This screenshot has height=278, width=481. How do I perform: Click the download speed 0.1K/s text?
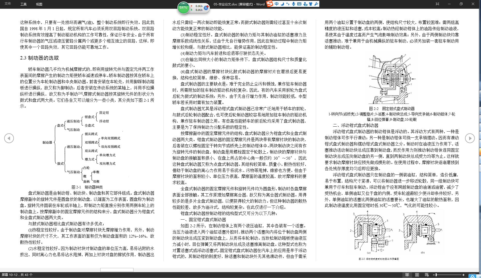(x=199, y=10)
